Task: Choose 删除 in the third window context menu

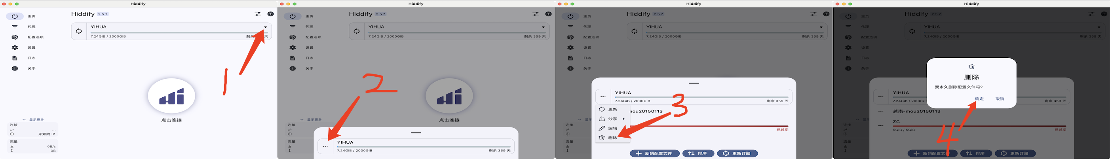Action: point(612,138)
